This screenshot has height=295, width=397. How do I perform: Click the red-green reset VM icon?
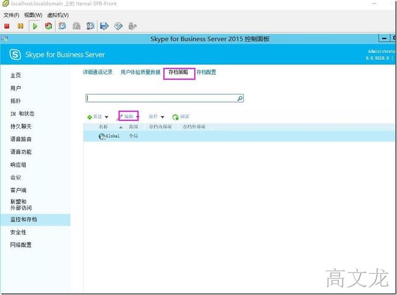click(48, 26)
